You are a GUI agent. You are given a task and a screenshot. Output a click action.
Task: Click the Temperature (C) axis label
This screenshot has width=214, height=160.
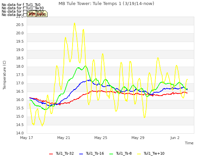pyautogui.click(x=4, y=75)
